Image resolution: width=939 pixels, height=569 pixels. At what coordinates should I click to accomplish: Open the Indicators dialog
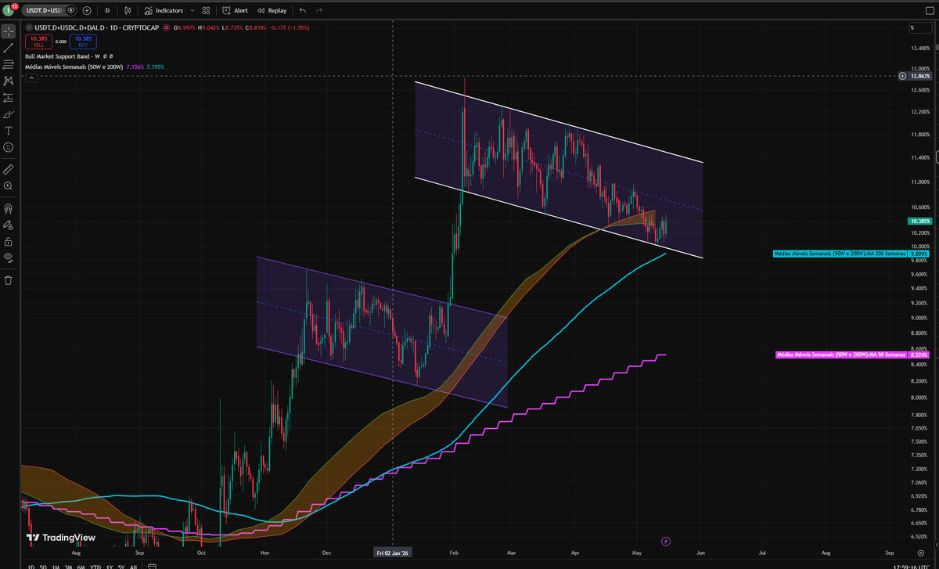[164, 11]
